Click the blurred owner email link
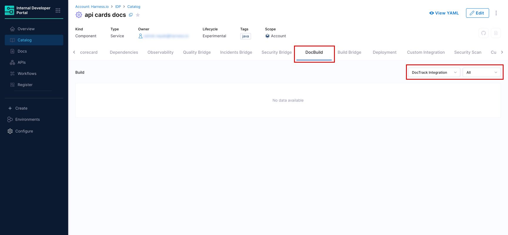This screenshot has height=235, width=508. pos(166,36)
